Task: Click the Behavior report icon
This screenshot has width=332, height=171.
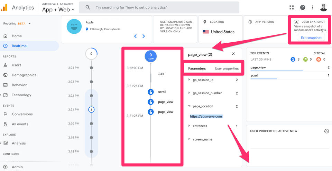Action: pyautogui.click(x=5, y=85)
